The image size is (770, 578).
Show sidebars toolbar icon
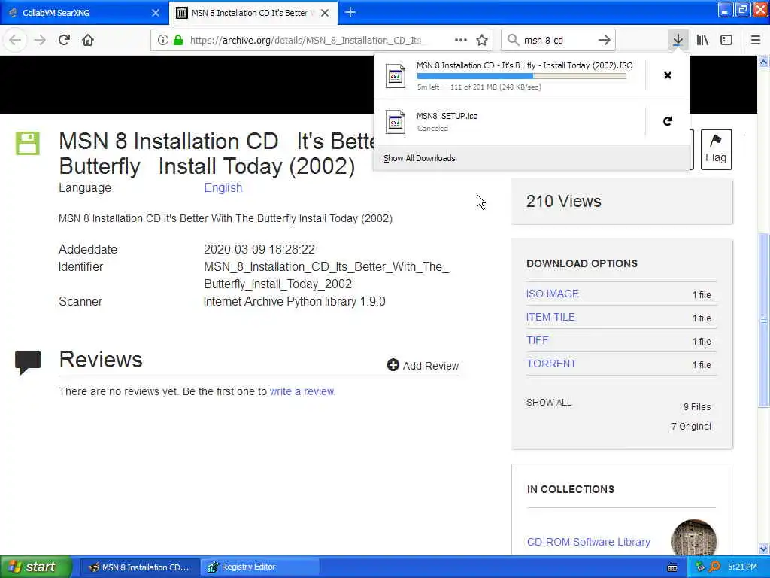pyautogui.click(x=726, y=40)
